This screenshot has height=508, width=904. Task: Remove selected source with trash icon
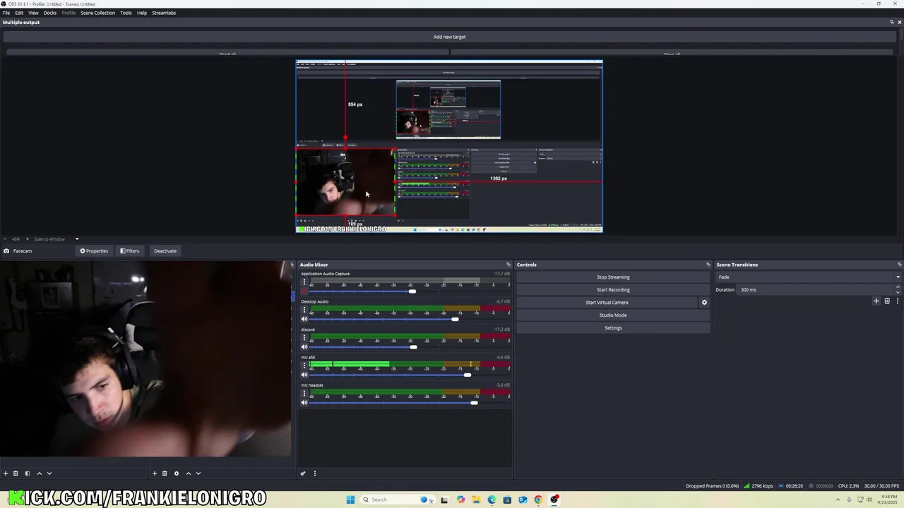[165, 473]
